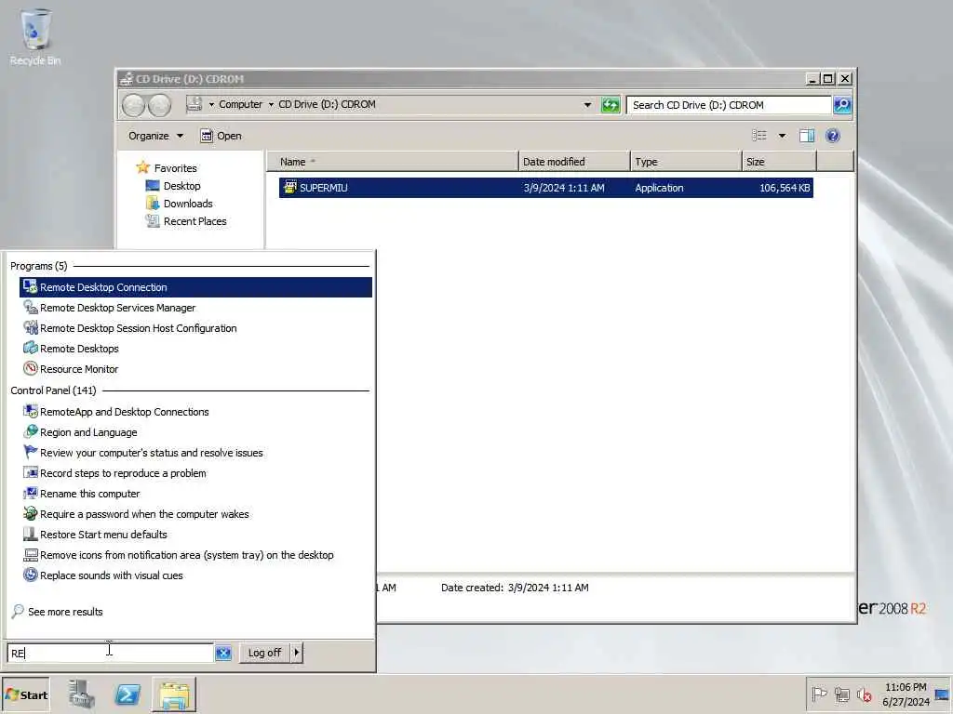The image size is (953, 714).
Task: Click the Search CD Drive (D:) CDROM field
Action: [x=728, y=105]
